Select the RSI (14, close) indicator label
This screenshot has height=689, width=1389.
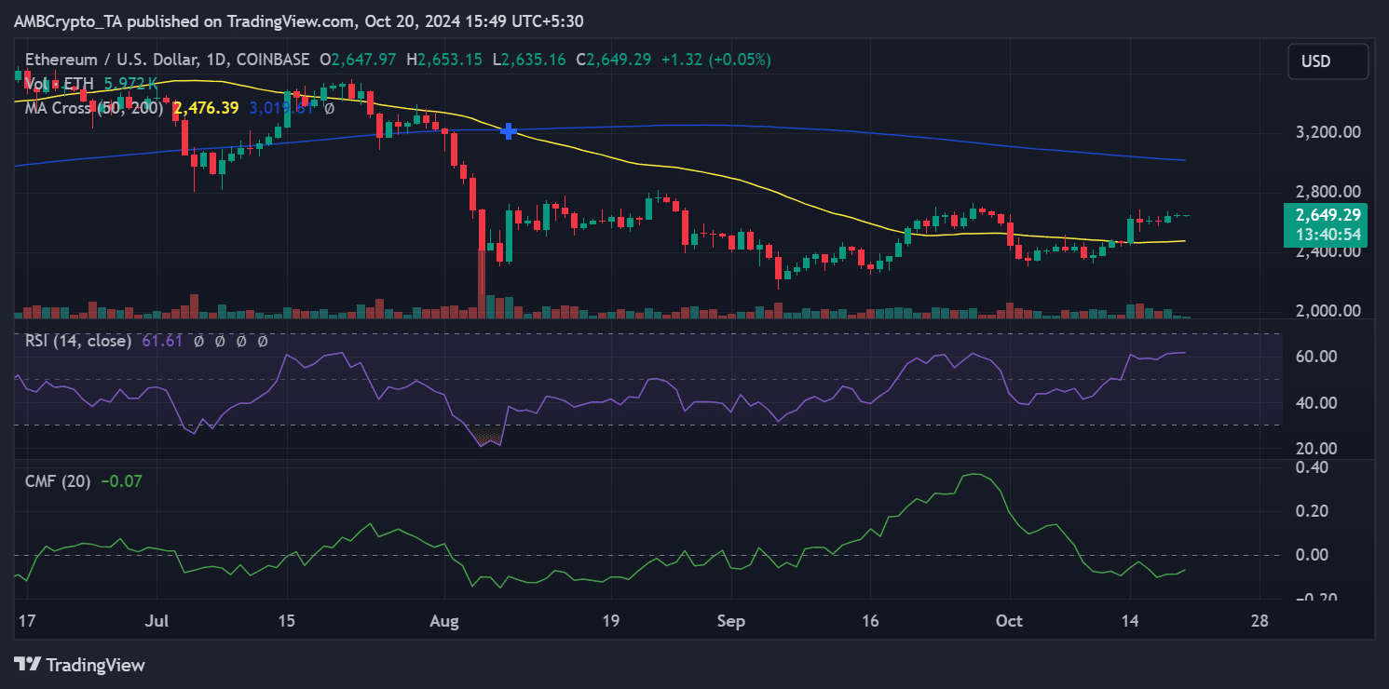[78, 342]
